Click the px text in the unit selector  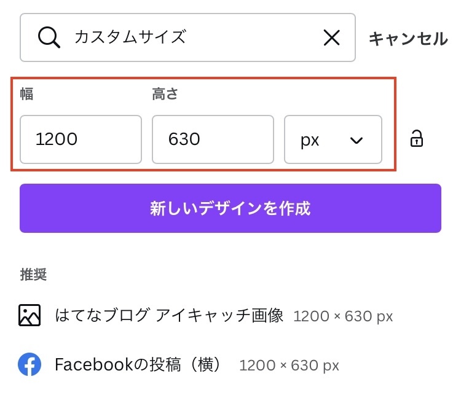click(310, 139)
